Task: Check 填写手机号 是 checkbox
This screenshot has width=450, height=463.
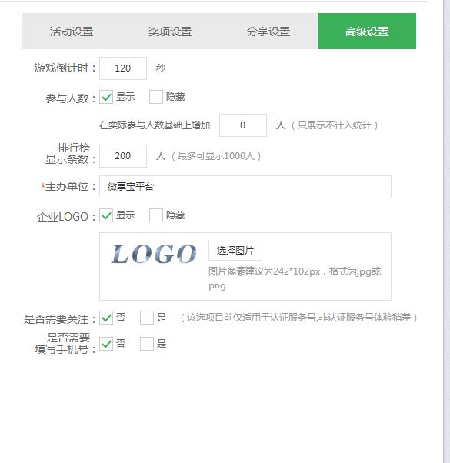Action: [x=147, y=344]
